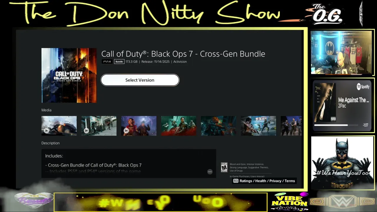The image size is (377, 212).
Task: Click the remaining time -1:07 label
Action: (x=366, y=125)
